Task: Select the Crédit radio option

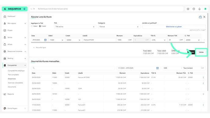Action: [x=40, y=26]
